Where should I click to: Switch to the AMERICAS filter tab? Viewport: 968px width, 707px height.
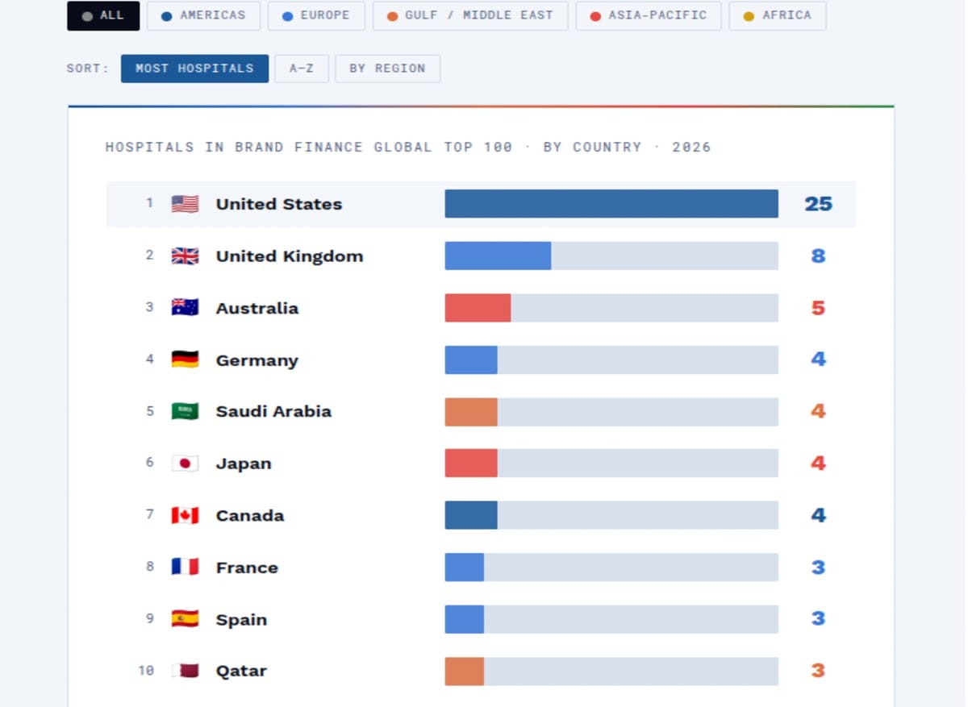(202, 15)
